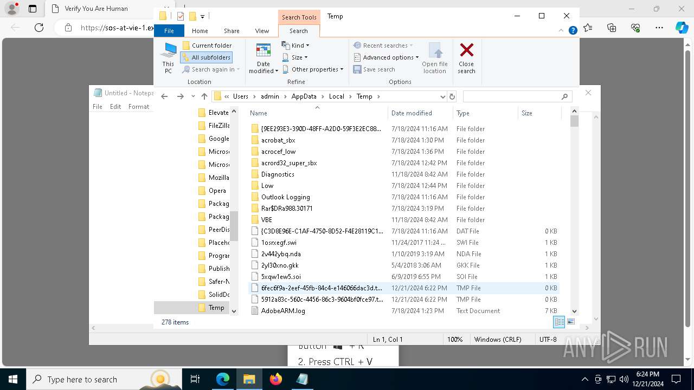
Task: Sort by Name column header
Action: (317, 113)
